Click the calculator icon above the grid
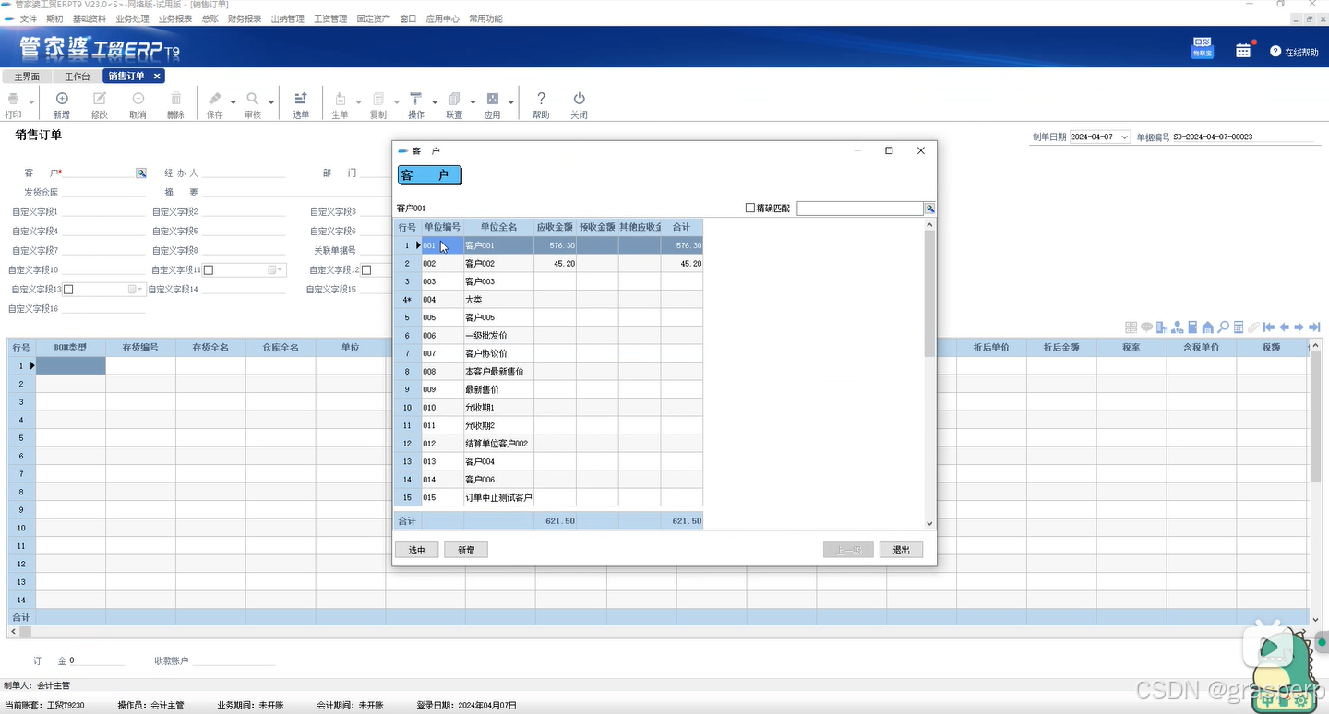Screen dimensions: 1329x714 1239,327
